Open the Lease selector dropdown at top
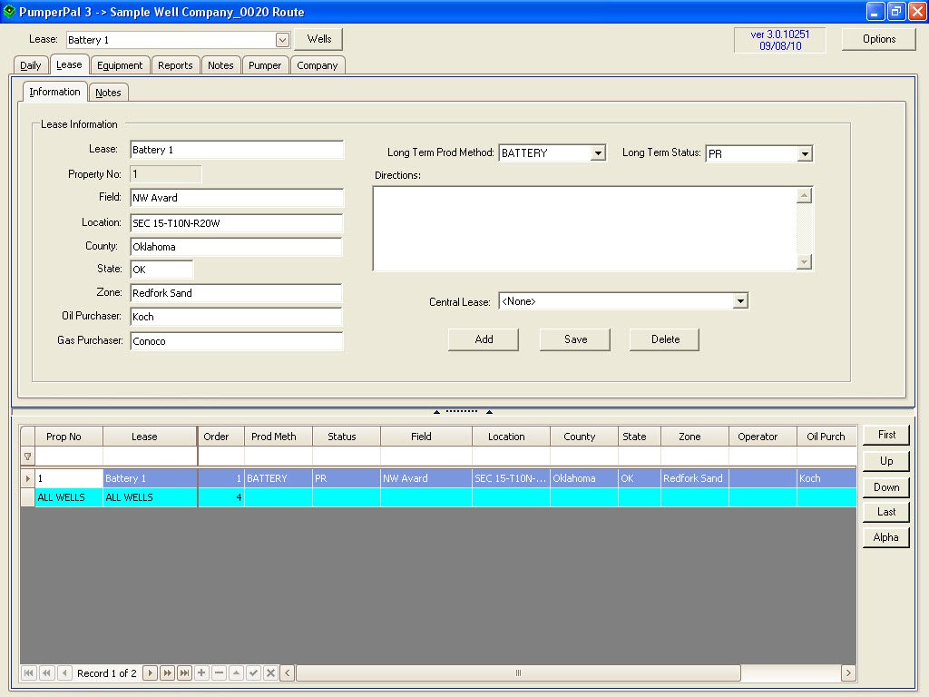Screen dimensions: 929x697 point(282,40)
